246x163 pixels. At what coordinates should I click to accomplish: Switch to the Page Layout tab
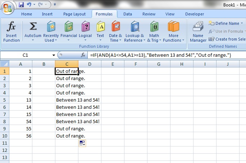point(74,14)
